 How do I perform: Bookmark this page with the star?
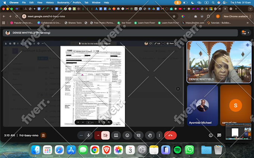(174, 16)
